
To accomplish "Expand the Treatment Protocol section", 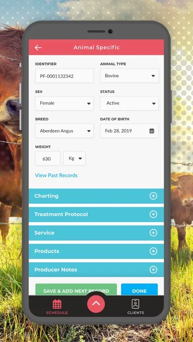I will click(x=96, y=214).
